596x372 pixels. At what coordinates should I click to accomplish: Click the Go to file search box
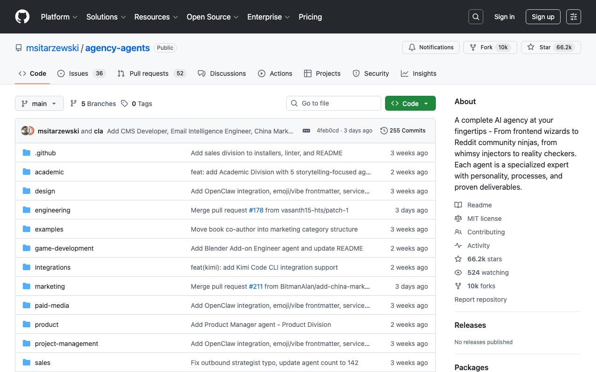[333, 103]
